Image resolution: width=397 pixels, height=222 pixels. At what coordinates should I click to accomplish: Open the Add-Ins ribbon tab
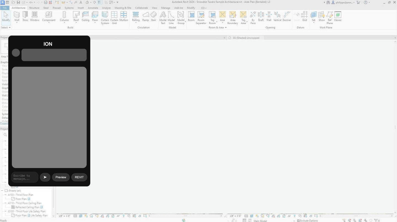[x=179, y=8]
